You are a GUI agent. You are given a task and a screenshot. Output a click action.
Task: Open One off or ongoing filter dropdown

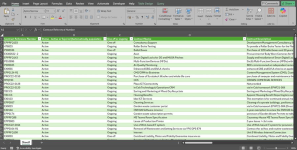coord(131,39)
